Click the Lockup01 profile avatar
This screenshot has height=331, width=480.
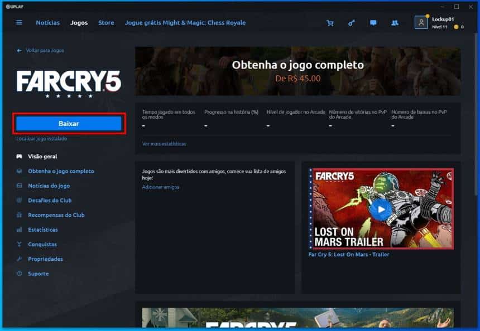[x=421, y=22]
